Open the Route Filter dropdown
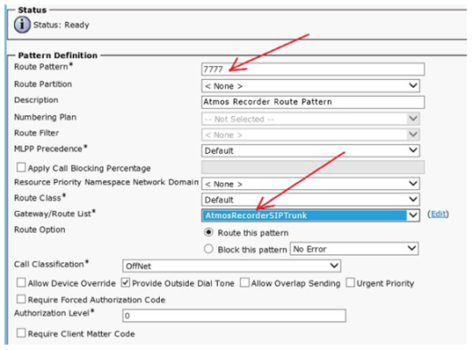This screenshot has height=350, width=473. click(x=310, y=135)
